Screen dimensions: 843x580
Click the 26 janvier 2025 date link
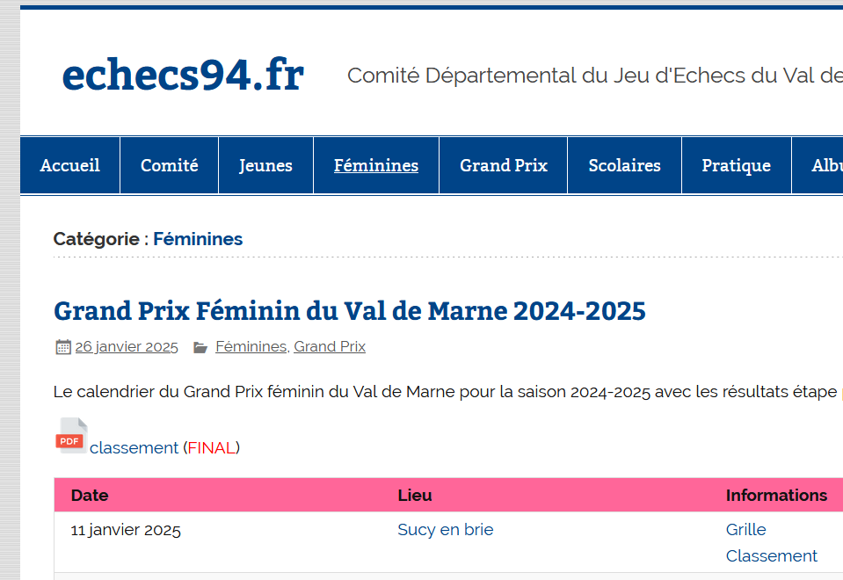(126, 346)
